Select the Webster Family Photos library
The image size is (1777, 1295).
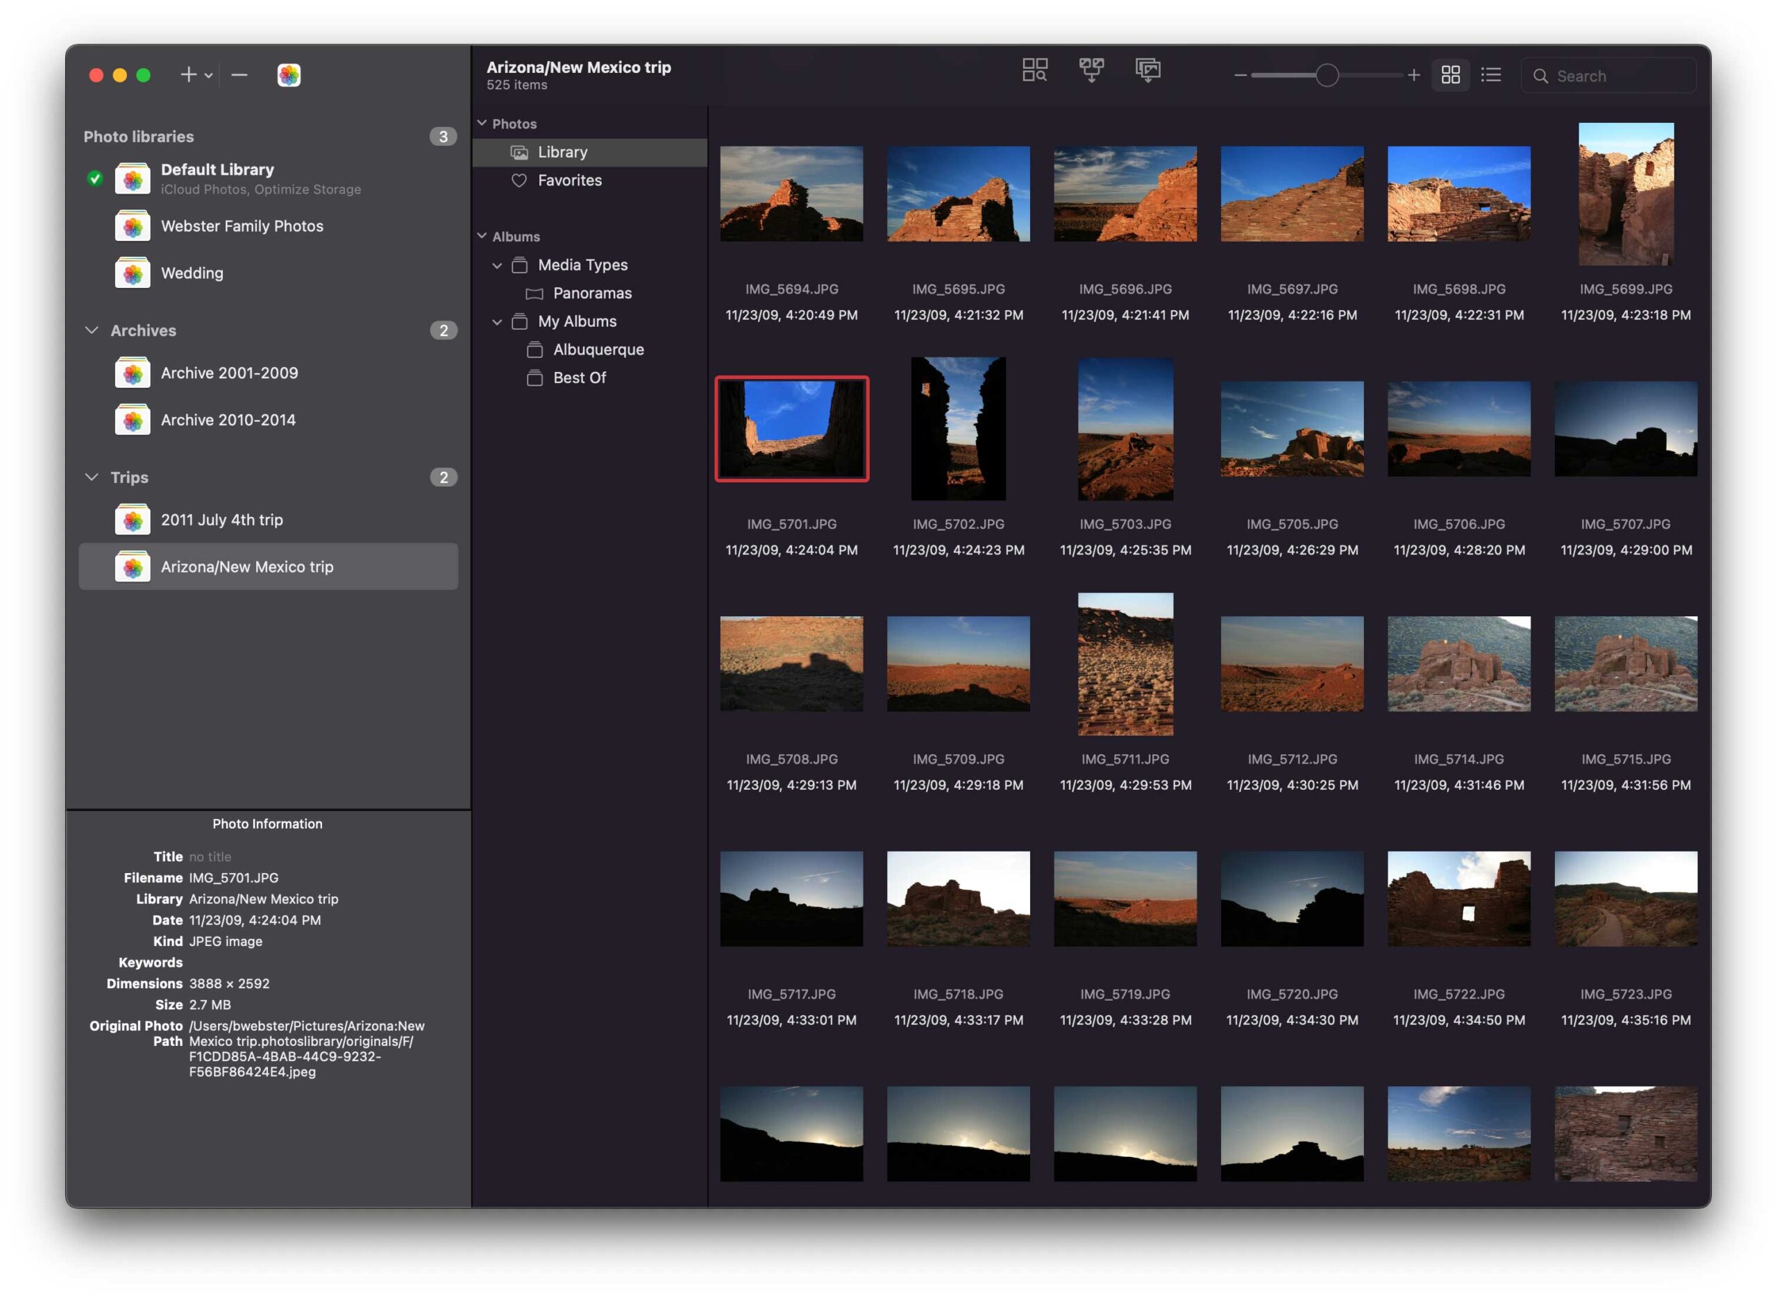242,226
